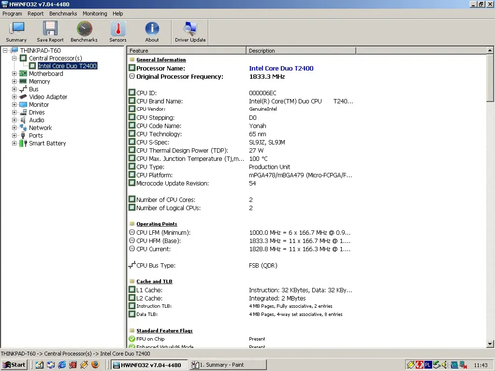The height and width of the screenshot is (371, 495).
Task: Click scrollbar down arrow in details pane
Action: (x=490, y=344)
